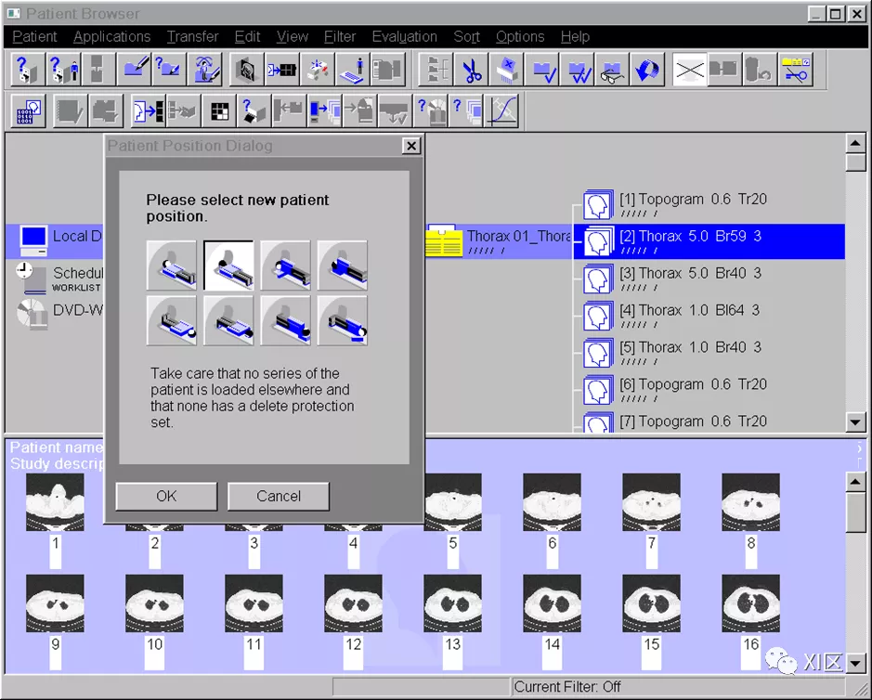872x700 pixels.
Task: Open the Sort menu
Action: coord(466,36)
